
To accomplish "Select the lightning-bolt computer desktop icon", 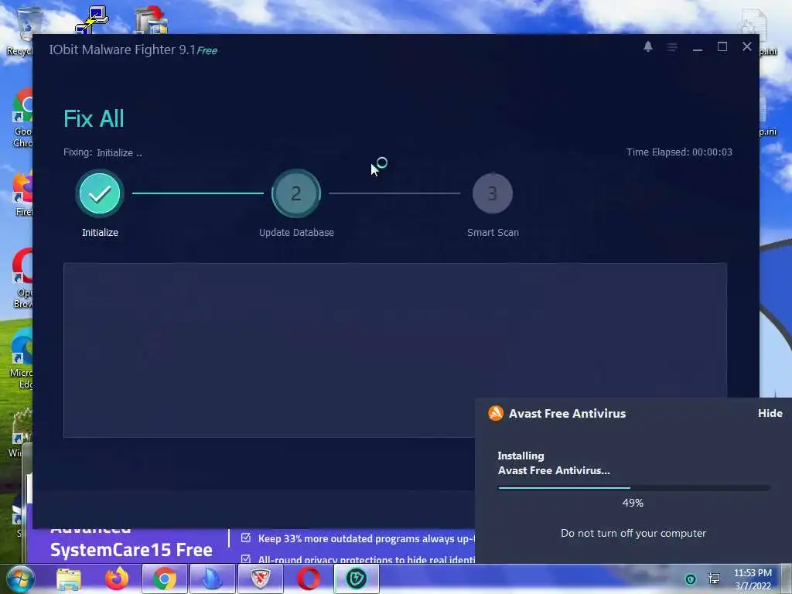I will click(93, 20).
